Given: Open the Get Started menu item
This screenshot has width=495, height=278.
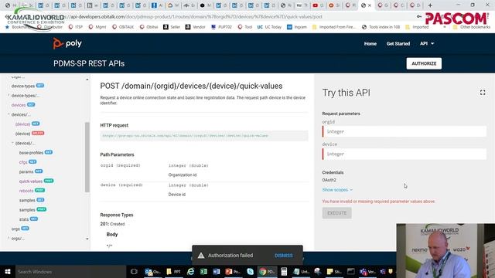Looking at the screenshot, I should (398, 43).
